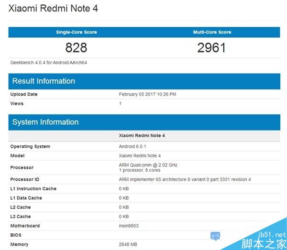Click the Memory label

(x=19, y=244)
